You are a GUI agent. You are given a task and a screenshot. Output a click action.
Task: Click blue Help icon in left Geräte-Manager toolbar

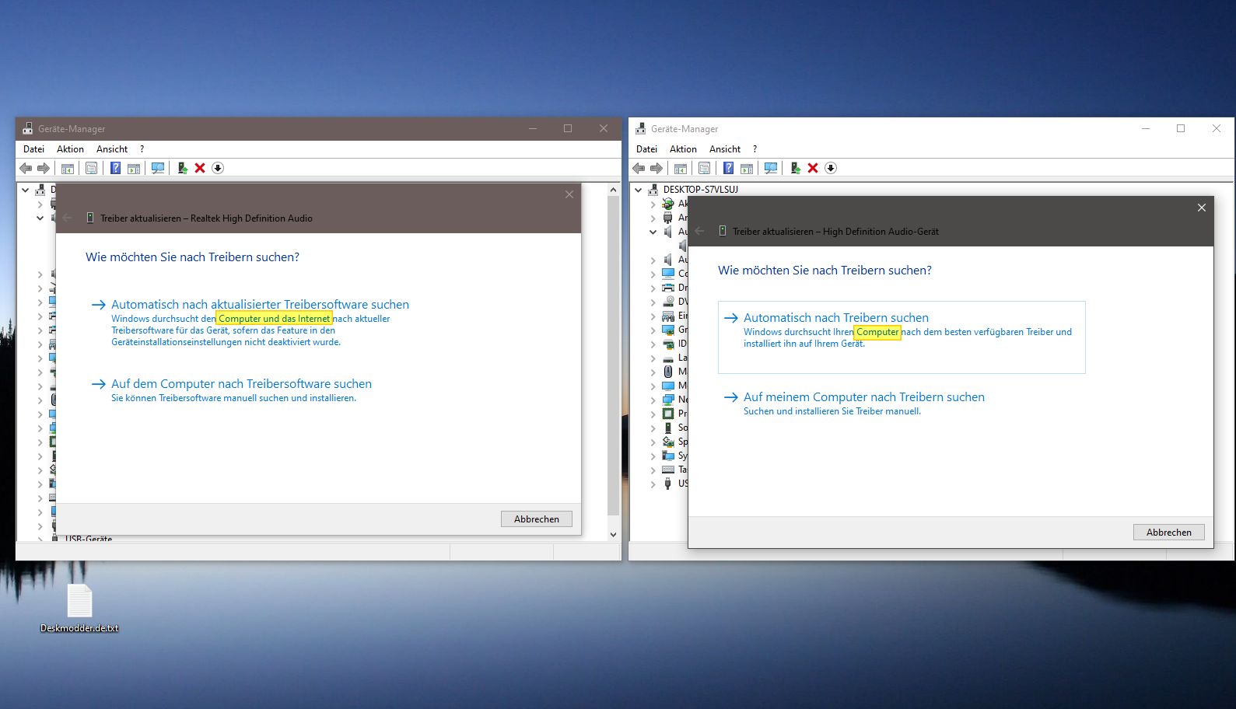click(x=115, y=168)
